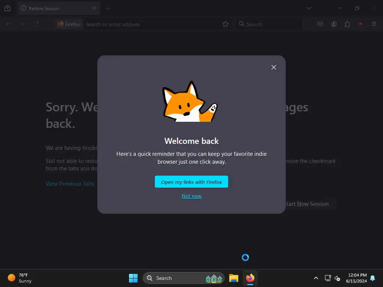Go forward with the forward arrow
Viewport: 383px width, 287px height.
click(22, 24)
